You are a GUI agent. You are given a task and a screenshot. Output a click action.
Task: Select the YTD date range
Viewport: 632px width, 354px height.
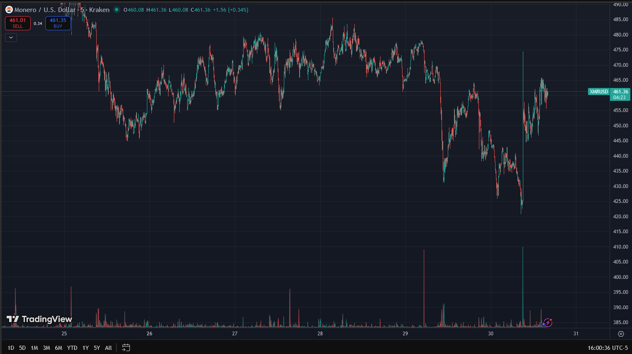coord(72,348)
